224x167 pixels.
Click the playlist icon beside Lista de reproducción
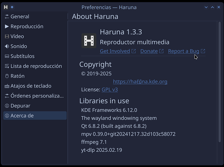pyautogui.click(x=7, y=66)
